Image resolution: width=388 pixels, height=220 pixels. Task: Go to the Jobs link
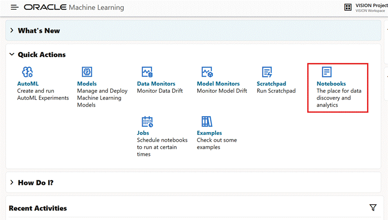143,133
